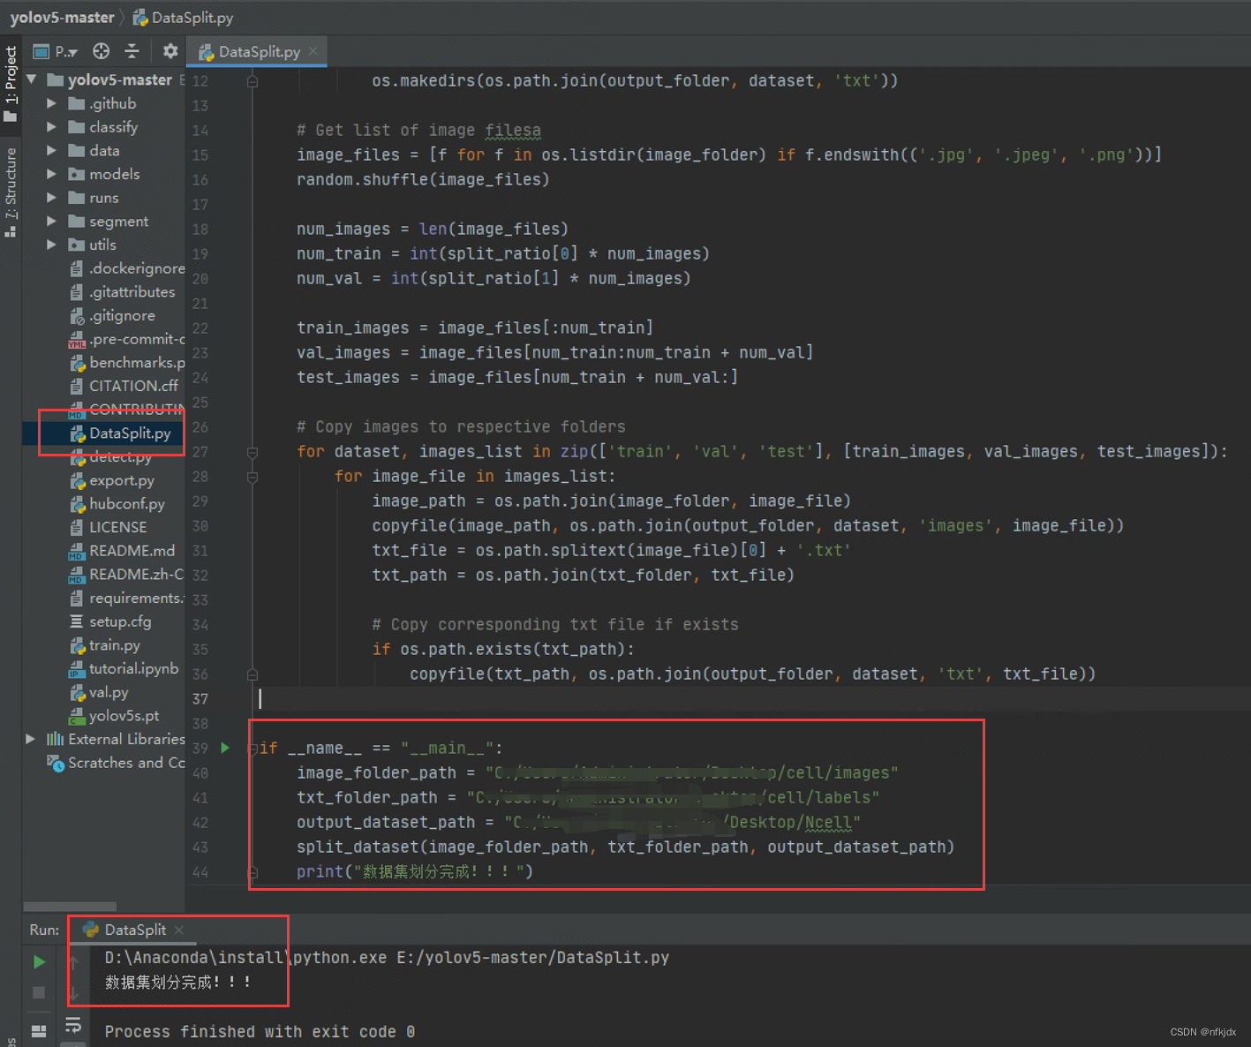This screenshot has width=1251, height=1047.
Task: Click line number 37 in the gutter
Action: [x=200, y=698]
